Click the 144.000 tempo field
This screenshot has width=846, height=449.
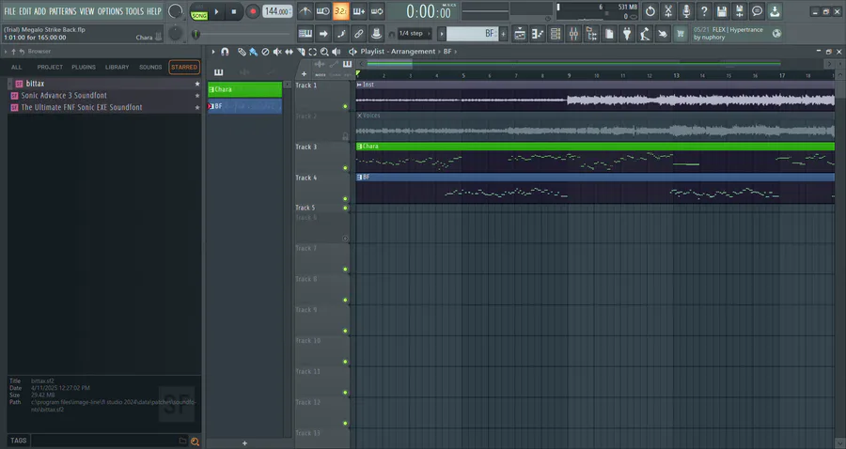tap(277, 11)
